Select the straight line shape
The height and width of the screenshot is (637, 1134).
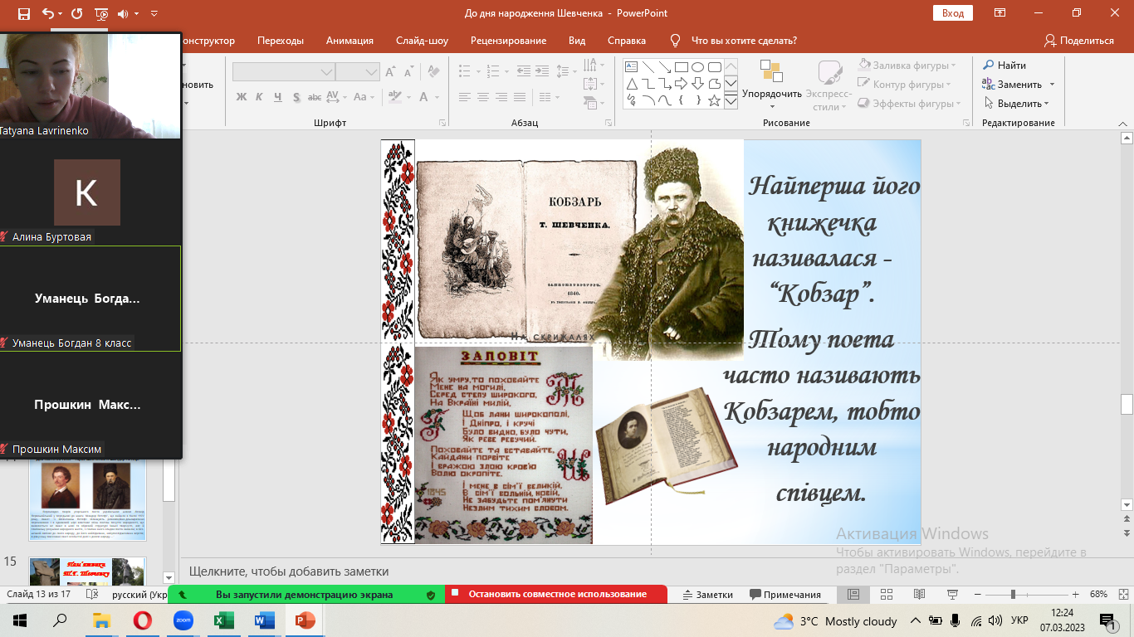[648, 67]
